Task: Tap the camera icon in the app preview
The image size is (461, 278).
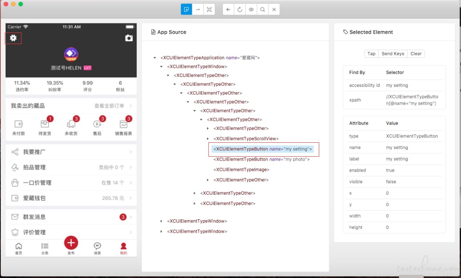Action: pos(129,38)
